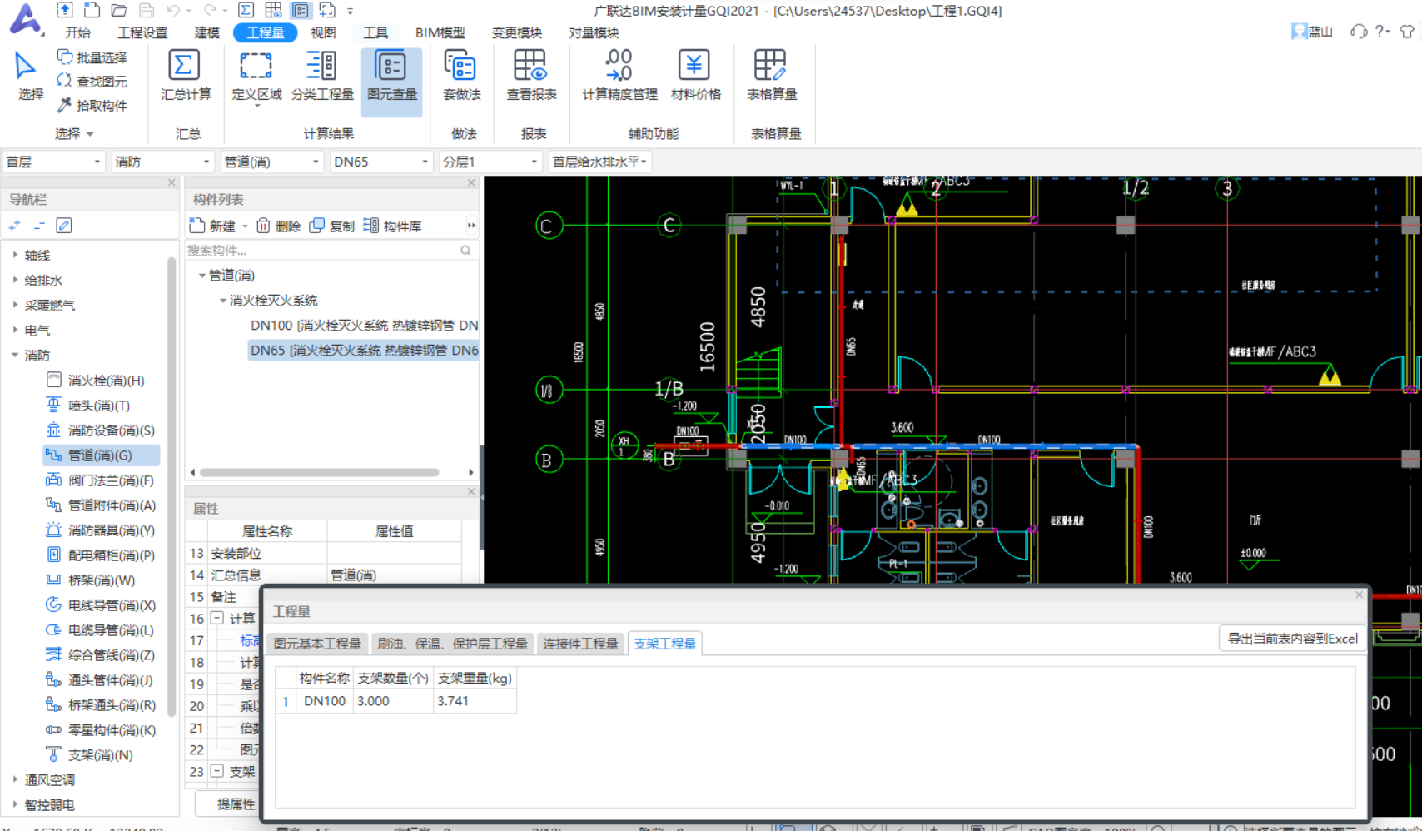Open the 首层 floor dropdown
The image size is (1422, 831).
[53, 162]
